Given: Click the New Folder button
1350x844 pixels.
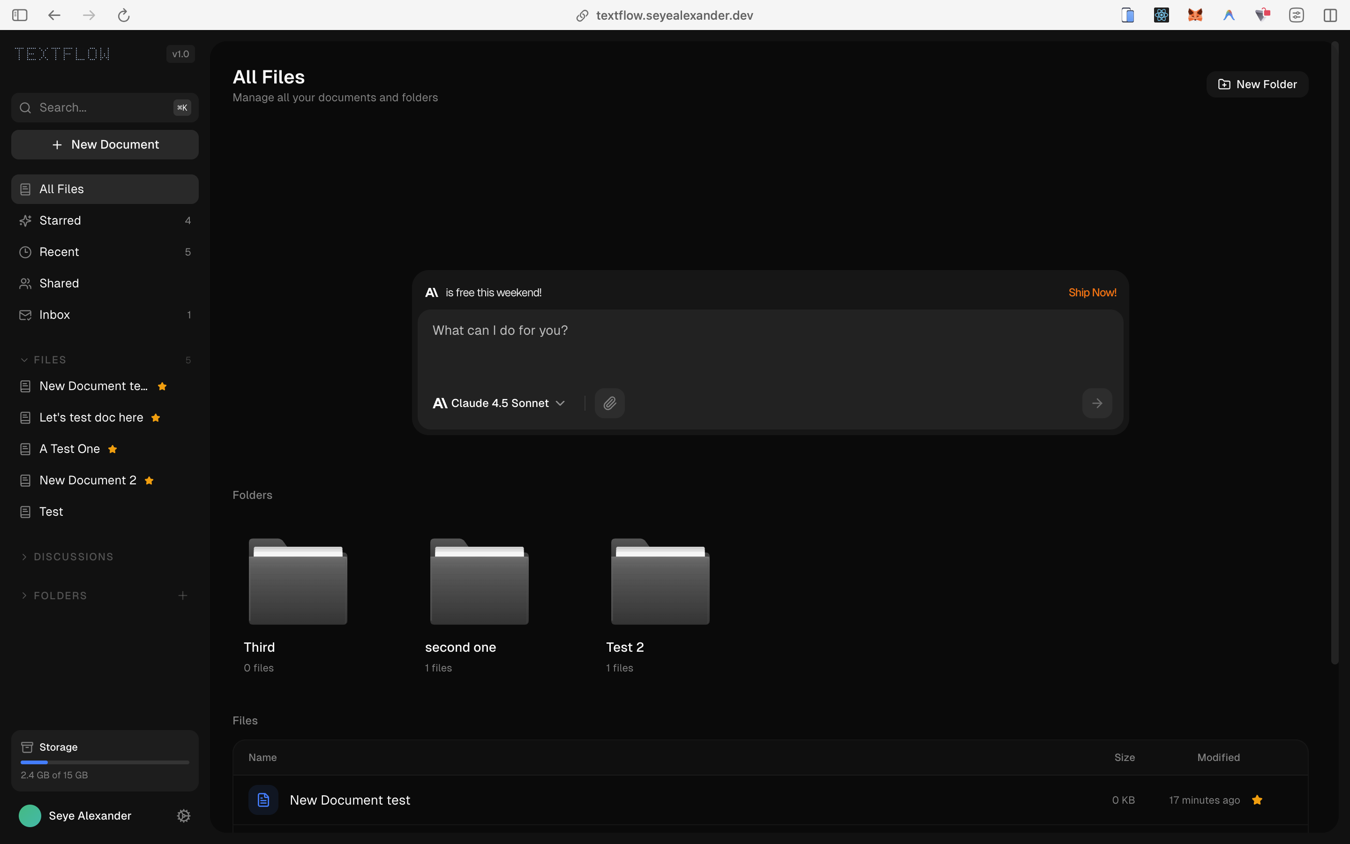Looking at the screenshot, I should click(x=1257, y=84).
